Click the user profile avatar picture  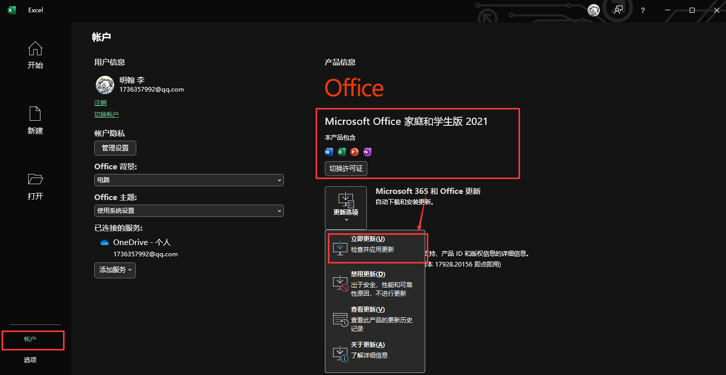(105, 85)
